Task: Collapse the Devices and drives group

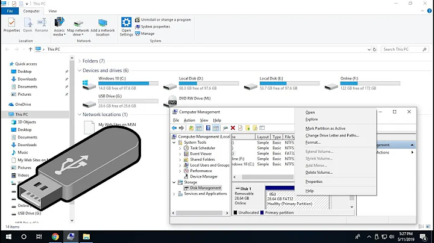Action: (x=80, y=70)
